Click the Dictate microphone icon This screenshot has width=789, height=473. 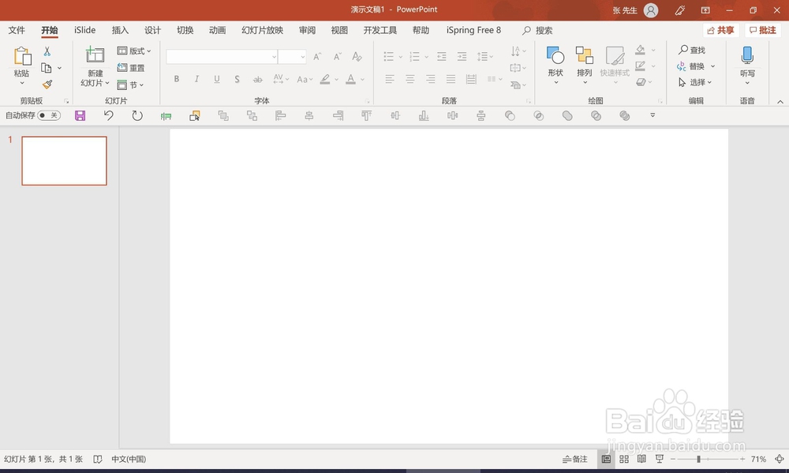click(747, 55)
